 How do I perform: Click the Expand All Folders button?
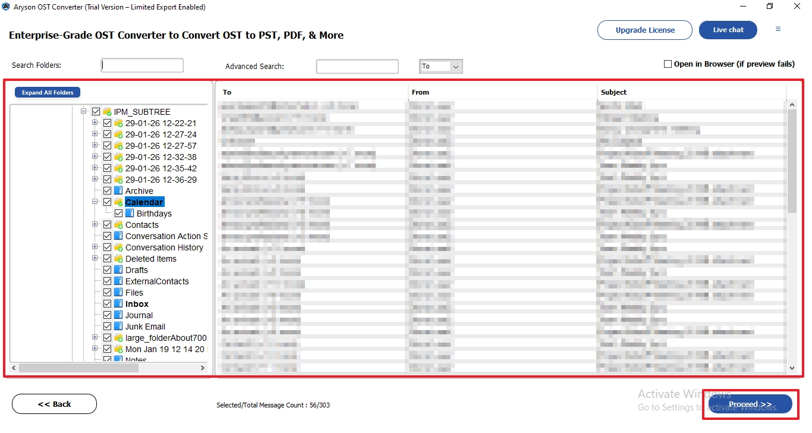coord(48,93)
